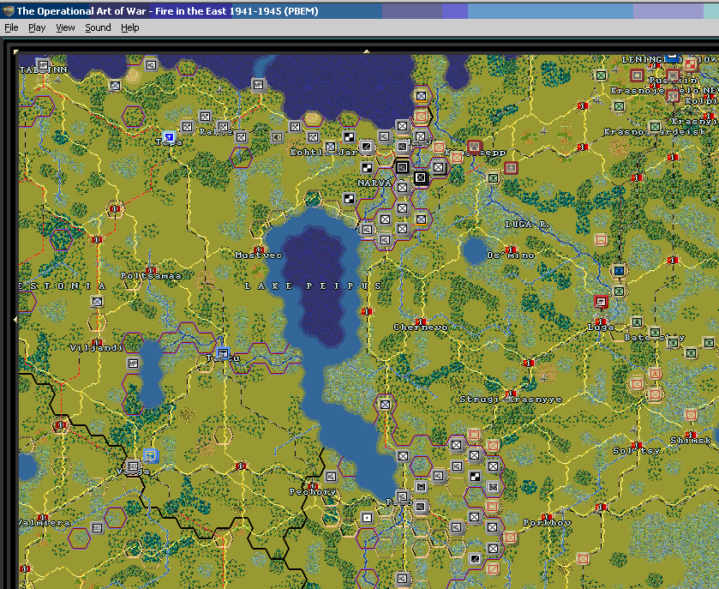Select the blue unit counter at Tartu
The image size is (719, 589).
click(223, 353)
